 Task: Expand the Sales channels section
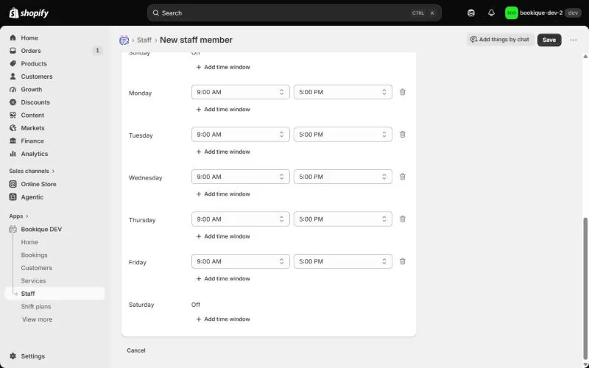point(32,171)
